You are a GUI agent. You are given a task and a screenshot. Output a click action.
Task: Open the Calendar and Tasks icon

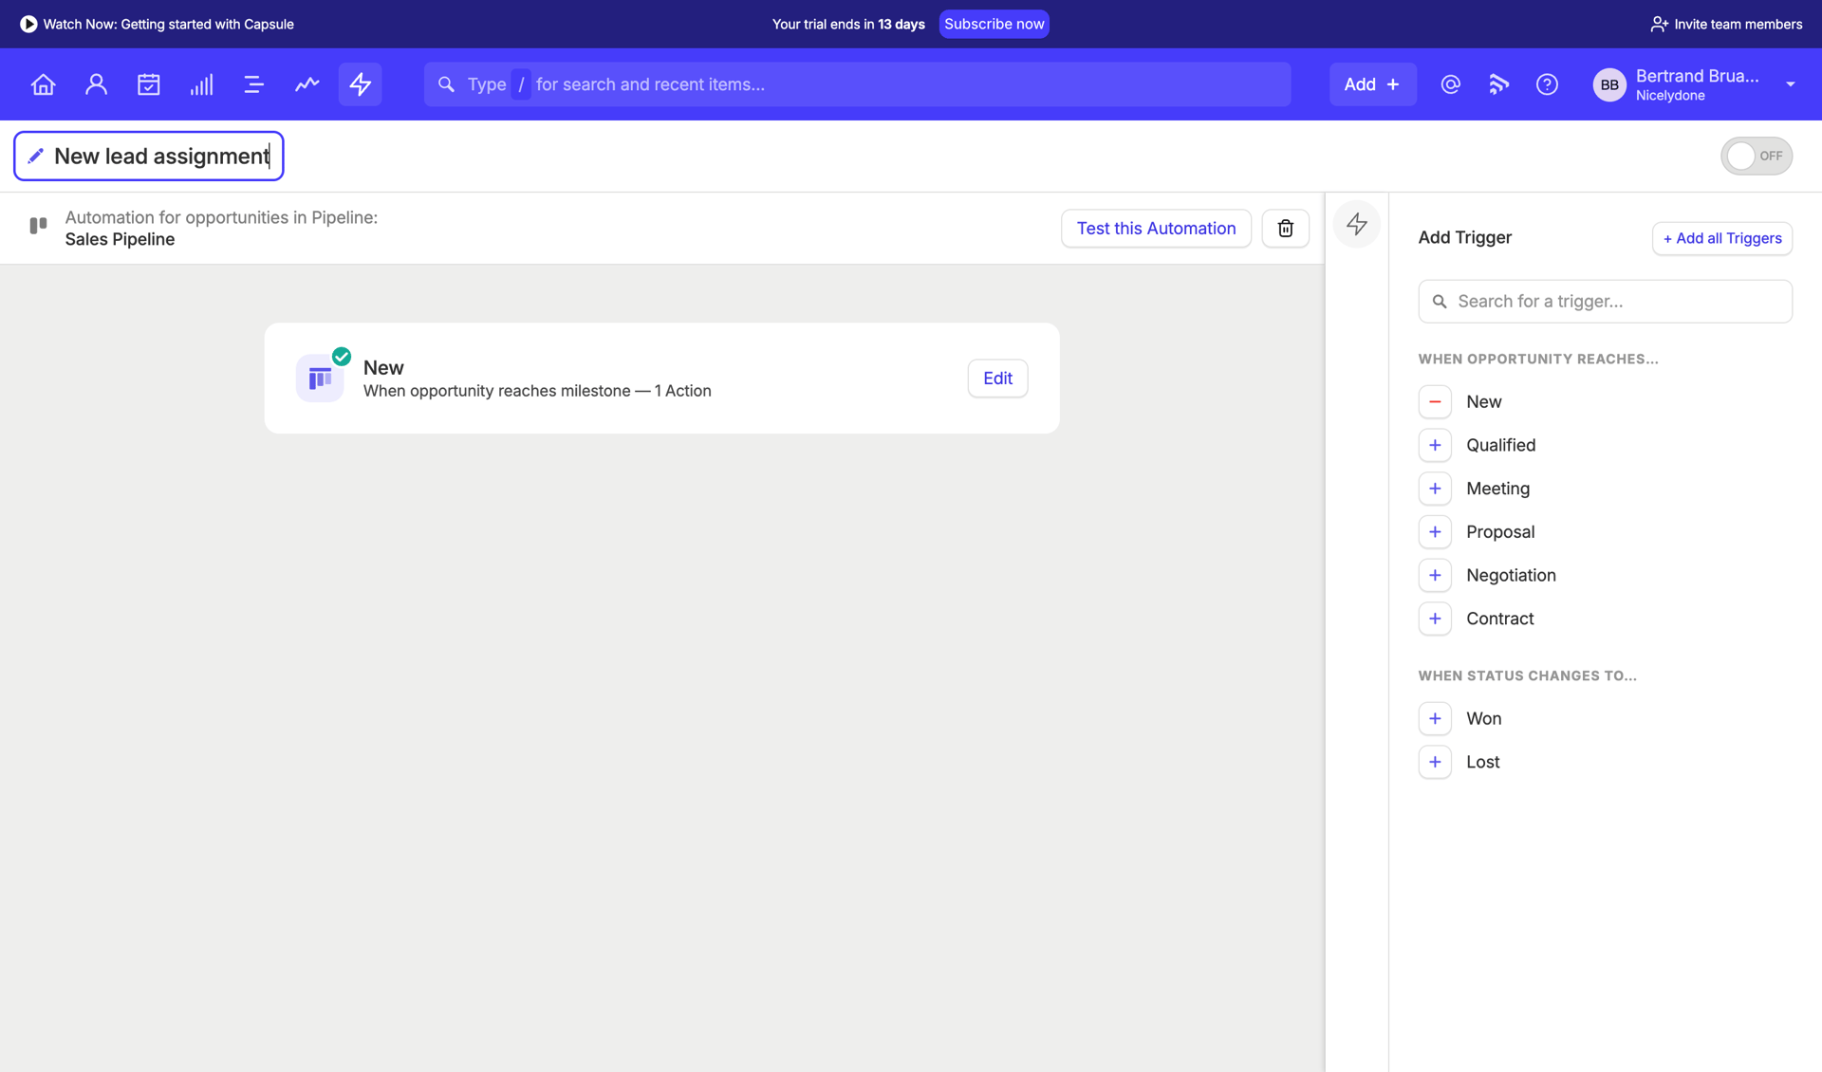[x=148, y=83]
